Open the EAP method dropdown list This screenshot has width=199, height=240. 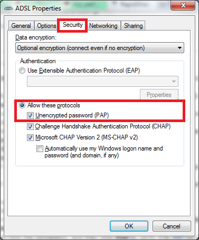pos(102,81)
